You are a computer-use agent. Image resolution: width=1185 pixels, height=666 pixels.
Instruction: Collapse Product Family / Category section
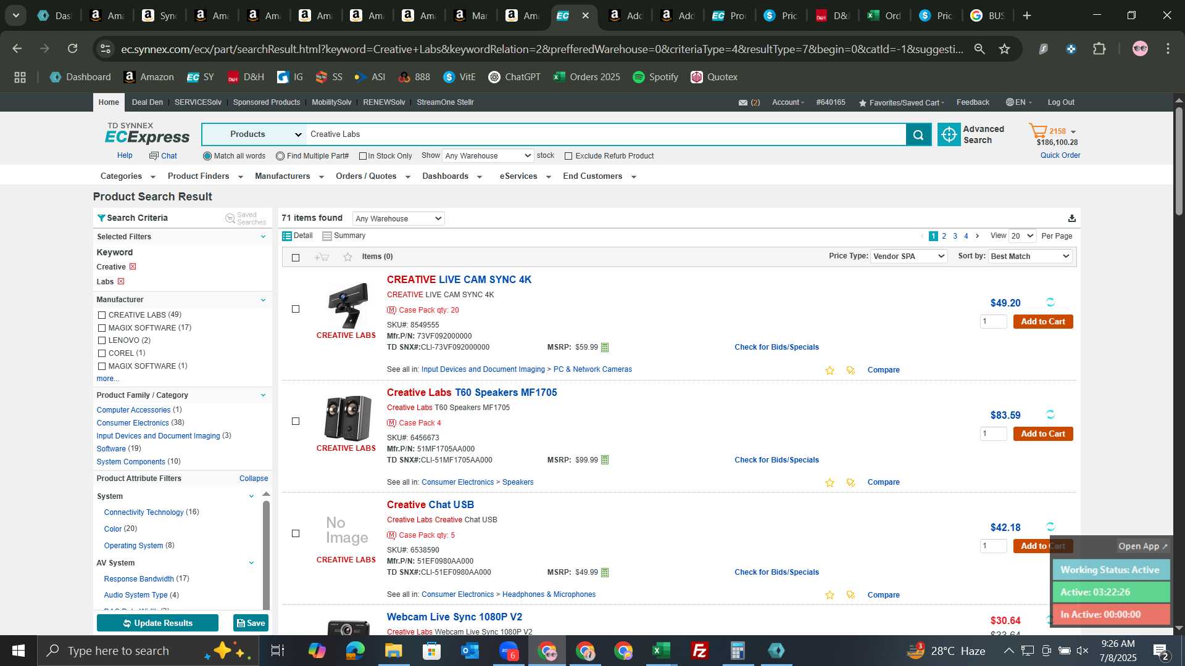point(263,395)
